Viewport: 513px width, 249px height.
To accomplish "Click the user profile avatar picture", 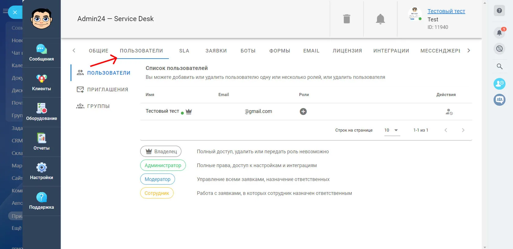I will tap(415, 14).
